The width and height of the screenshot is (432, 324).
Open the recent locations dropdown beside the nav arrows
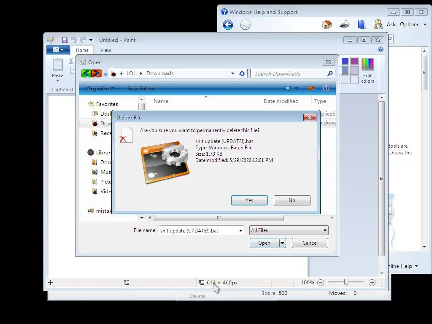[105, 74]
